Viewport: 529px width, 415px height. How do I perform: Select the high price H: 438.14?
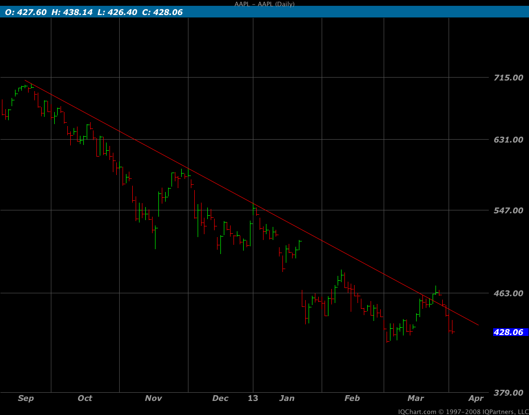pyautogui.click(x=72, y=13)
